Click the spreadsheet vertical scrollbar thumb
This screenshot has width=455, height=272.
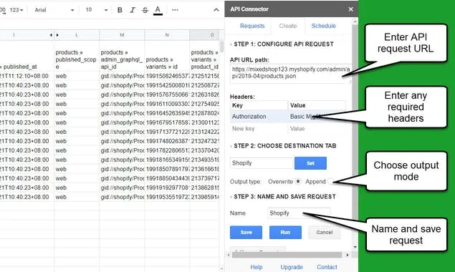coord(221,47)
